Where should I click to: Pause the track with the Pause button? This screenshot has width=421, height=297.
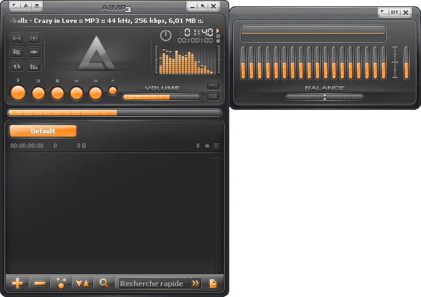(38, 94)
